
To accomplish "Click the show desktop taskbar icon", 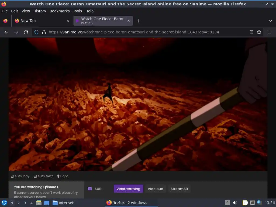I will pyautogui.click(x=46, y=203).
